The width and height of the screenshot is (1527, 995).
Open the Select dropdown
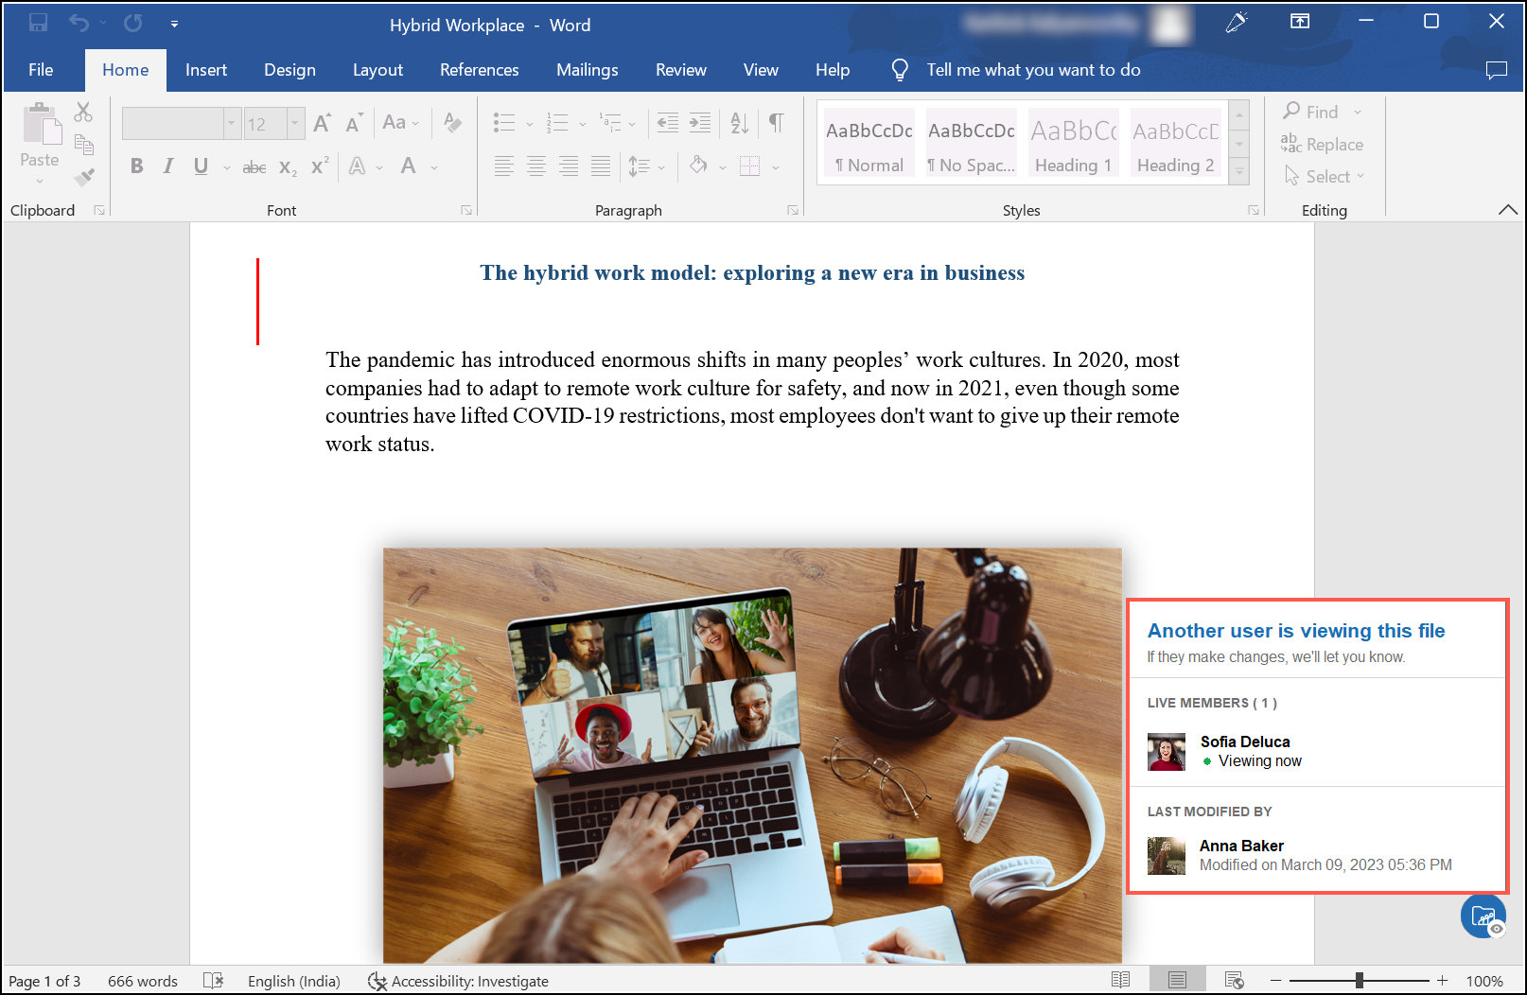click(x=1325, y=176)
